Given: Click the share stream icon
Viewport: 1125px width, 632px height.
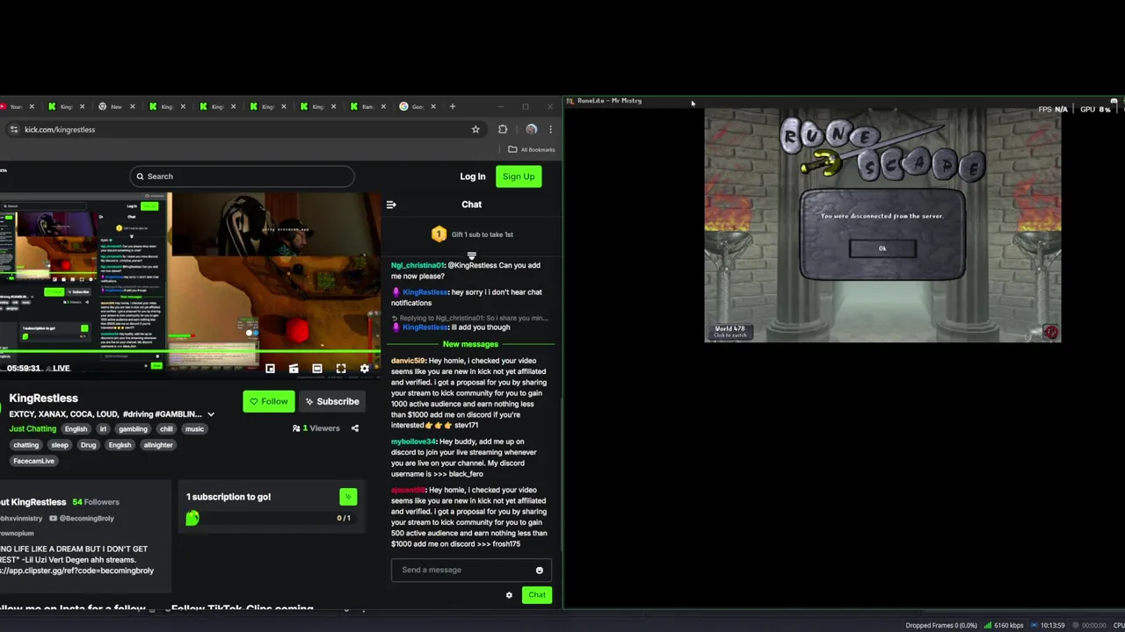Looking at the screenshot, I should click(x=355, y=428).
